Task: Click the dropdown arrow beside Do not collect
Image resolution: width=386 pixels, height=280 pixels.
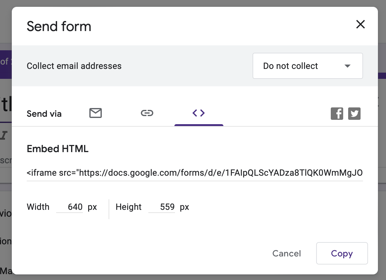Action: 348,66
